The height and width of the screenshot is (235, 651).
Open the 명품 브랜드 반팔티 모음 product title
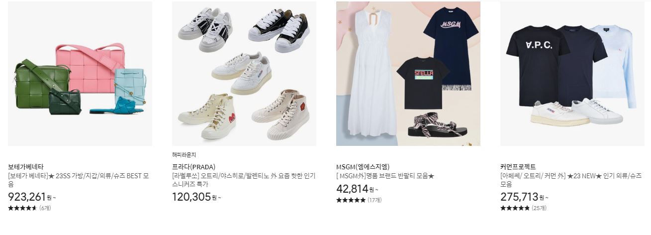pyautogui.click(x=385, y=176)
